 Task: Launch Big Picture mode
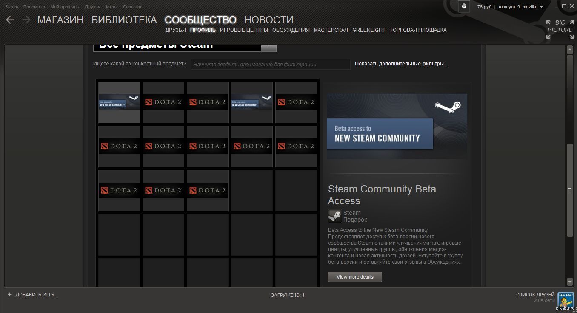pyautogui.click(x=560, y=29)
